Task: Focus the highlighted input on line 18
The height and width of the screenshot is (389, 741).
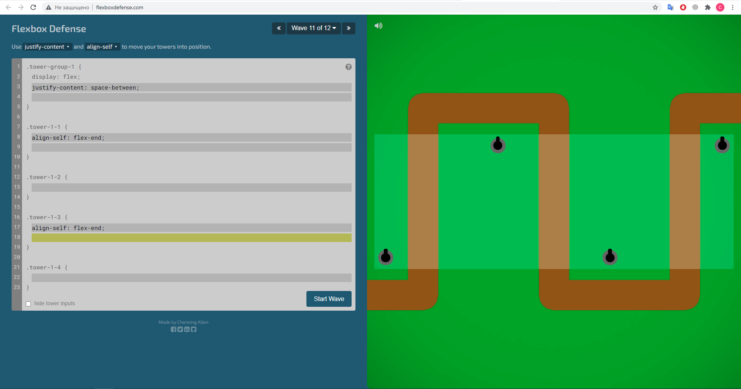Action: [x=191, y=238]
